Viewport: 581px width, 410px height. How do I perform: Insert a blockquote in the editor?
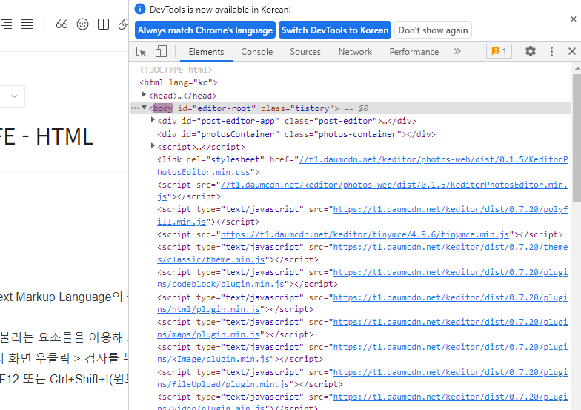[62, 24]
